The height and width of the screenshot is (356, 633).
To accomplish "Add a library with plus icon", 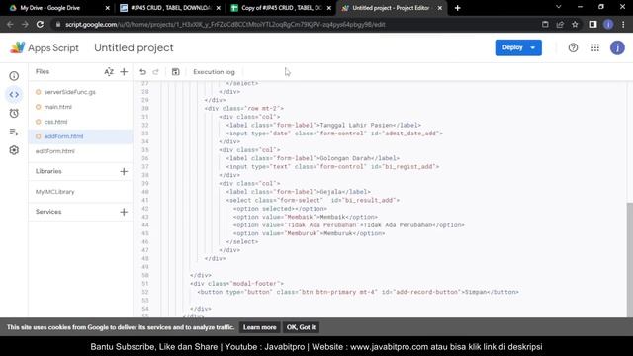I will tap(124, 171).
